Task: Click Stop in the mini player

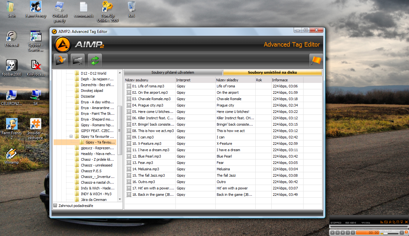Action: click(343, 232)
